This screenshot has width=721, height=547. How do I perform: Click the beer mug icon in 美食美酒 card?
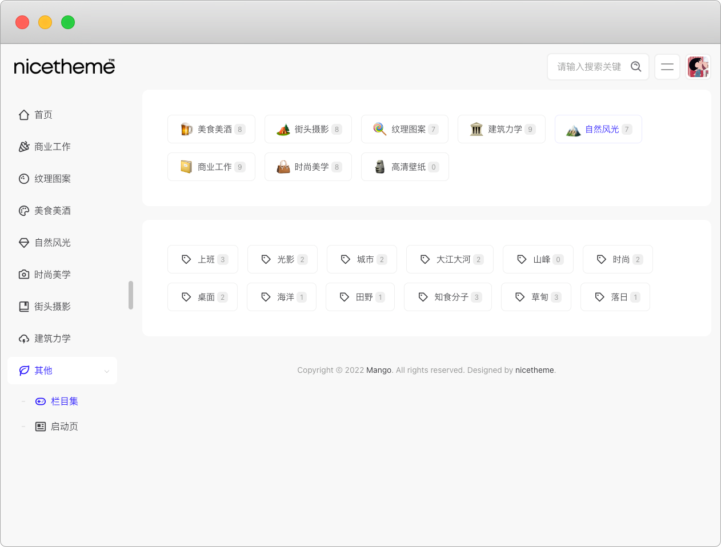[186, 129]
